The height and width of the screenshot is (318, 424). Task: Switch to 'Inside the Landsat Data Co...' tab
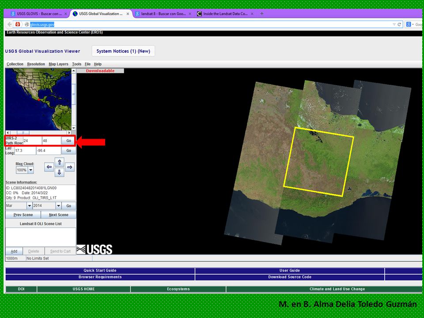tap(225, 14)
